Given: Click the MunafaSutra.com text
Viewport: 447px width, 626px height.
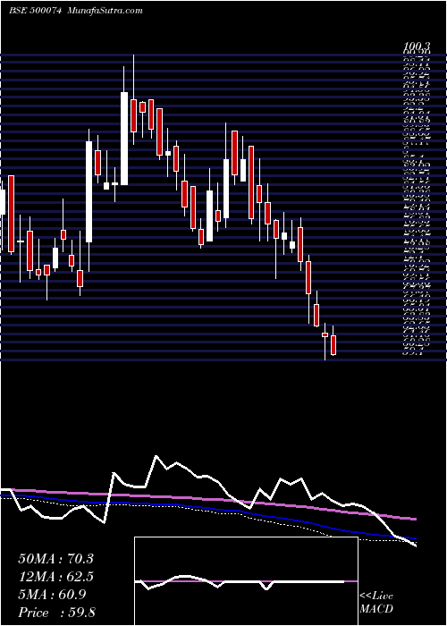Looking at the screenshot, I should (x=105, y=11).
